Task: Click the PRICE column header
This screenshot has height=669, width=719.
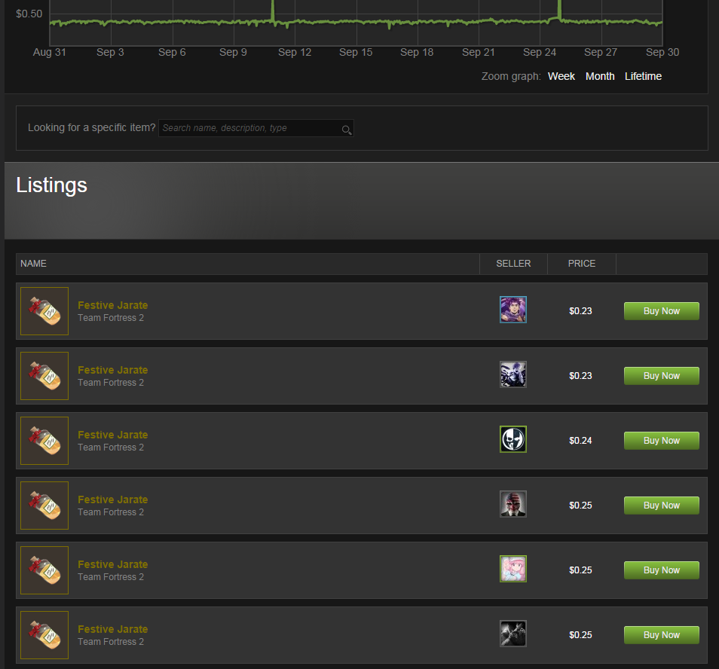Action: 581,264
